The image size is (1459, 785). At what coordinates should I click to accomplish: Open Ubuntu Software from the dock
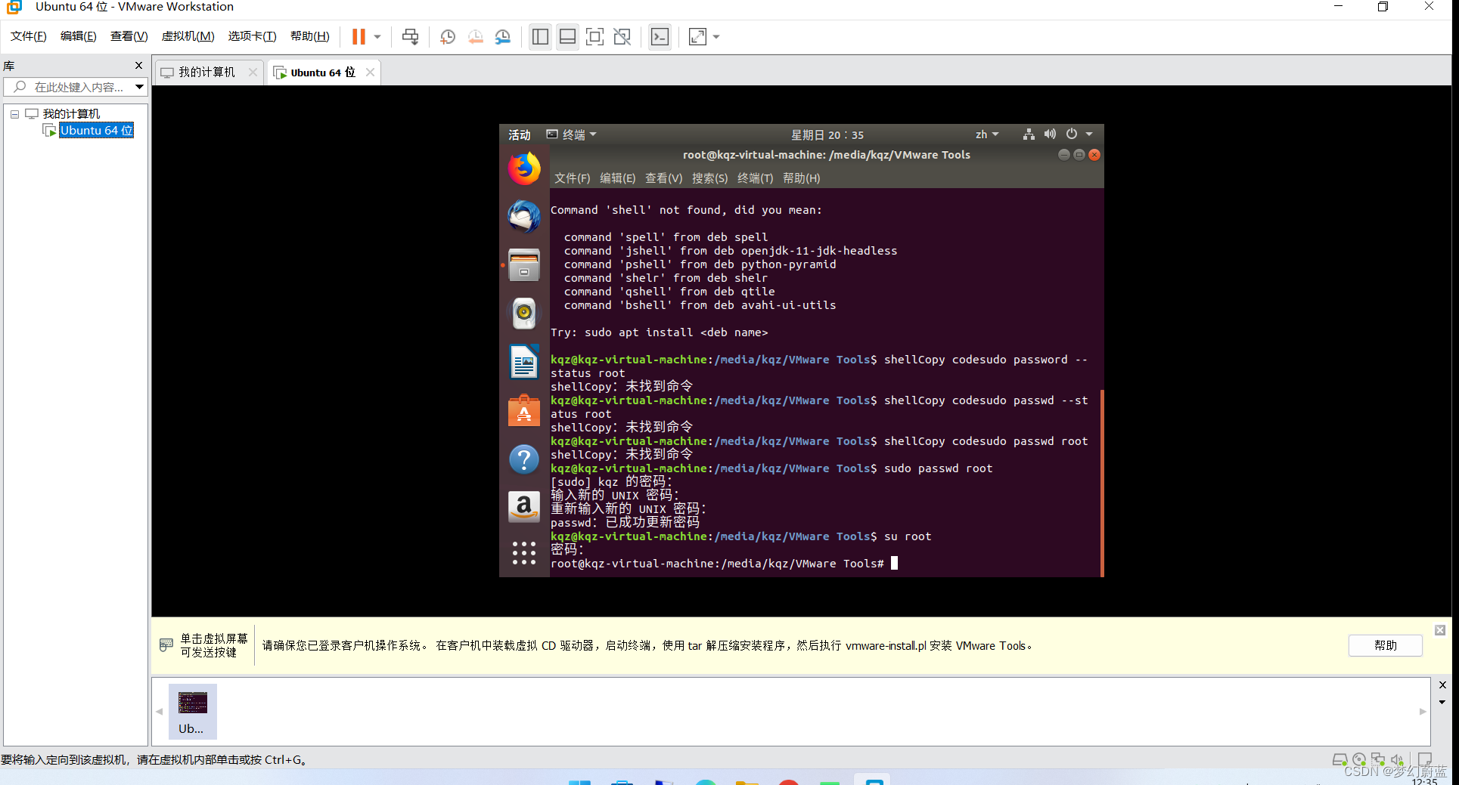click(x=523, y=410)
